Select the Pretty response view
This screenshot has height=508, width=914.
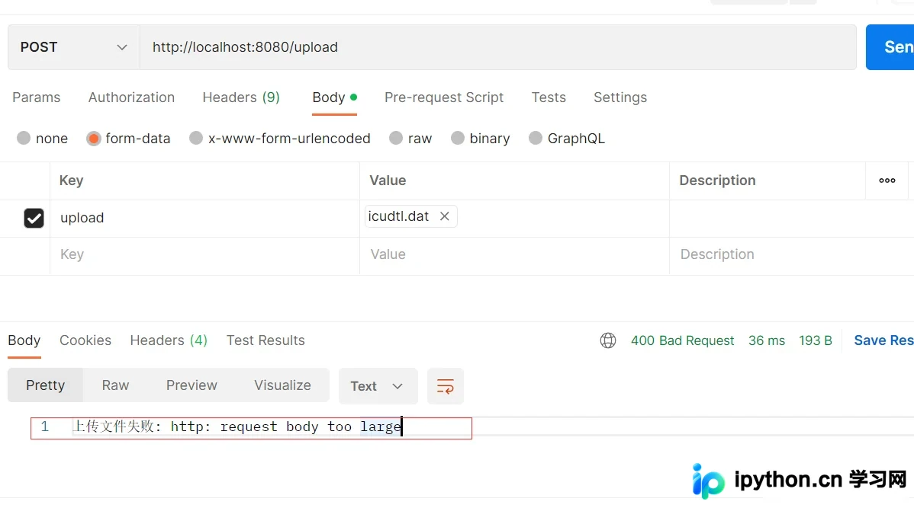pos(46,385)
